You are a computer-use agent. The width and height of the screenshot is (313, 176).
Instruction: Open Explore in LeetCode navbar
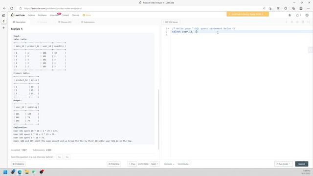[31, 15]
